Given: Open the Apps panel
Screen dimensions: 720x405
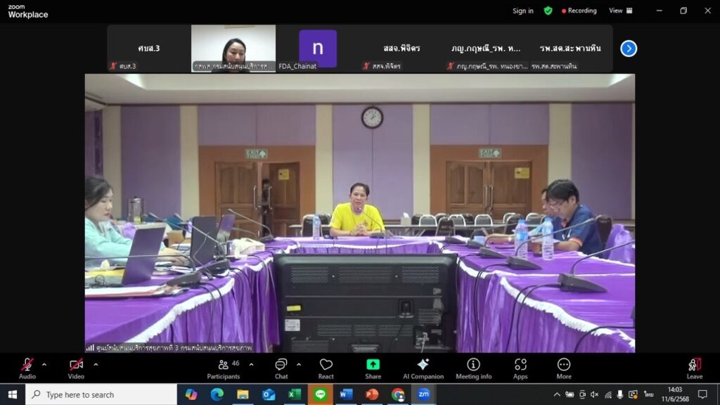Looking at the screenshot, I should [520, 368].
